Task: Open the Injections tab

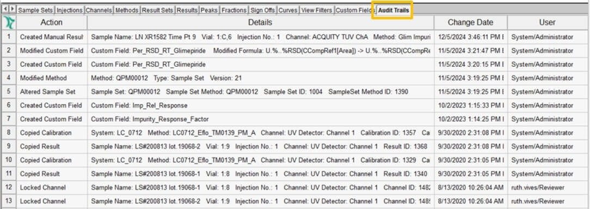Action: pyautogui.click(x=70, y=10)
